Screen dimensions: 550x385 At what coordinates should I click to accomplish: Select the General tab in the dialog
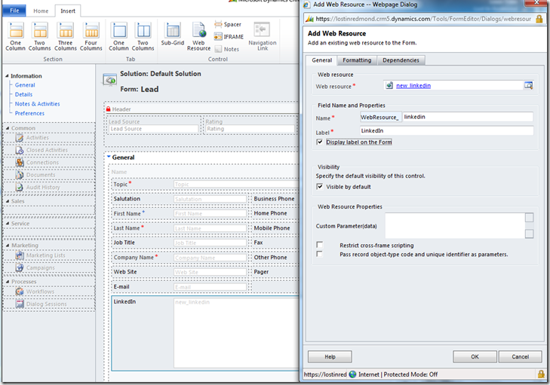pos(321,60)
